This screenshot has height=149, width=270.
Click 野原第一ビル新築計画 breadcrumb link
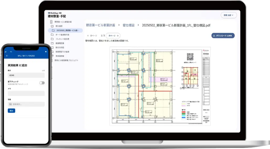pyautogui.click(x=100, y=25)
